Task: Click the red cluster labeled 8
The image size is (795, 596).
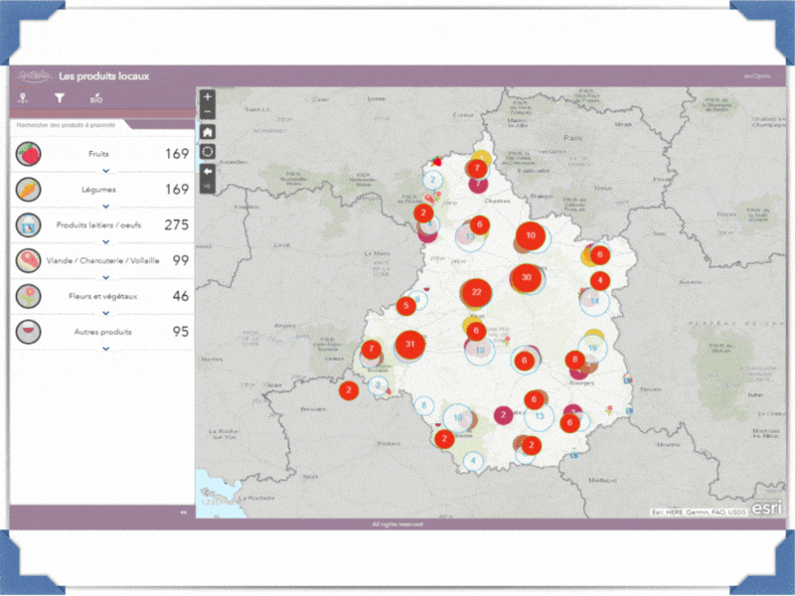Action: click(575, 360)
